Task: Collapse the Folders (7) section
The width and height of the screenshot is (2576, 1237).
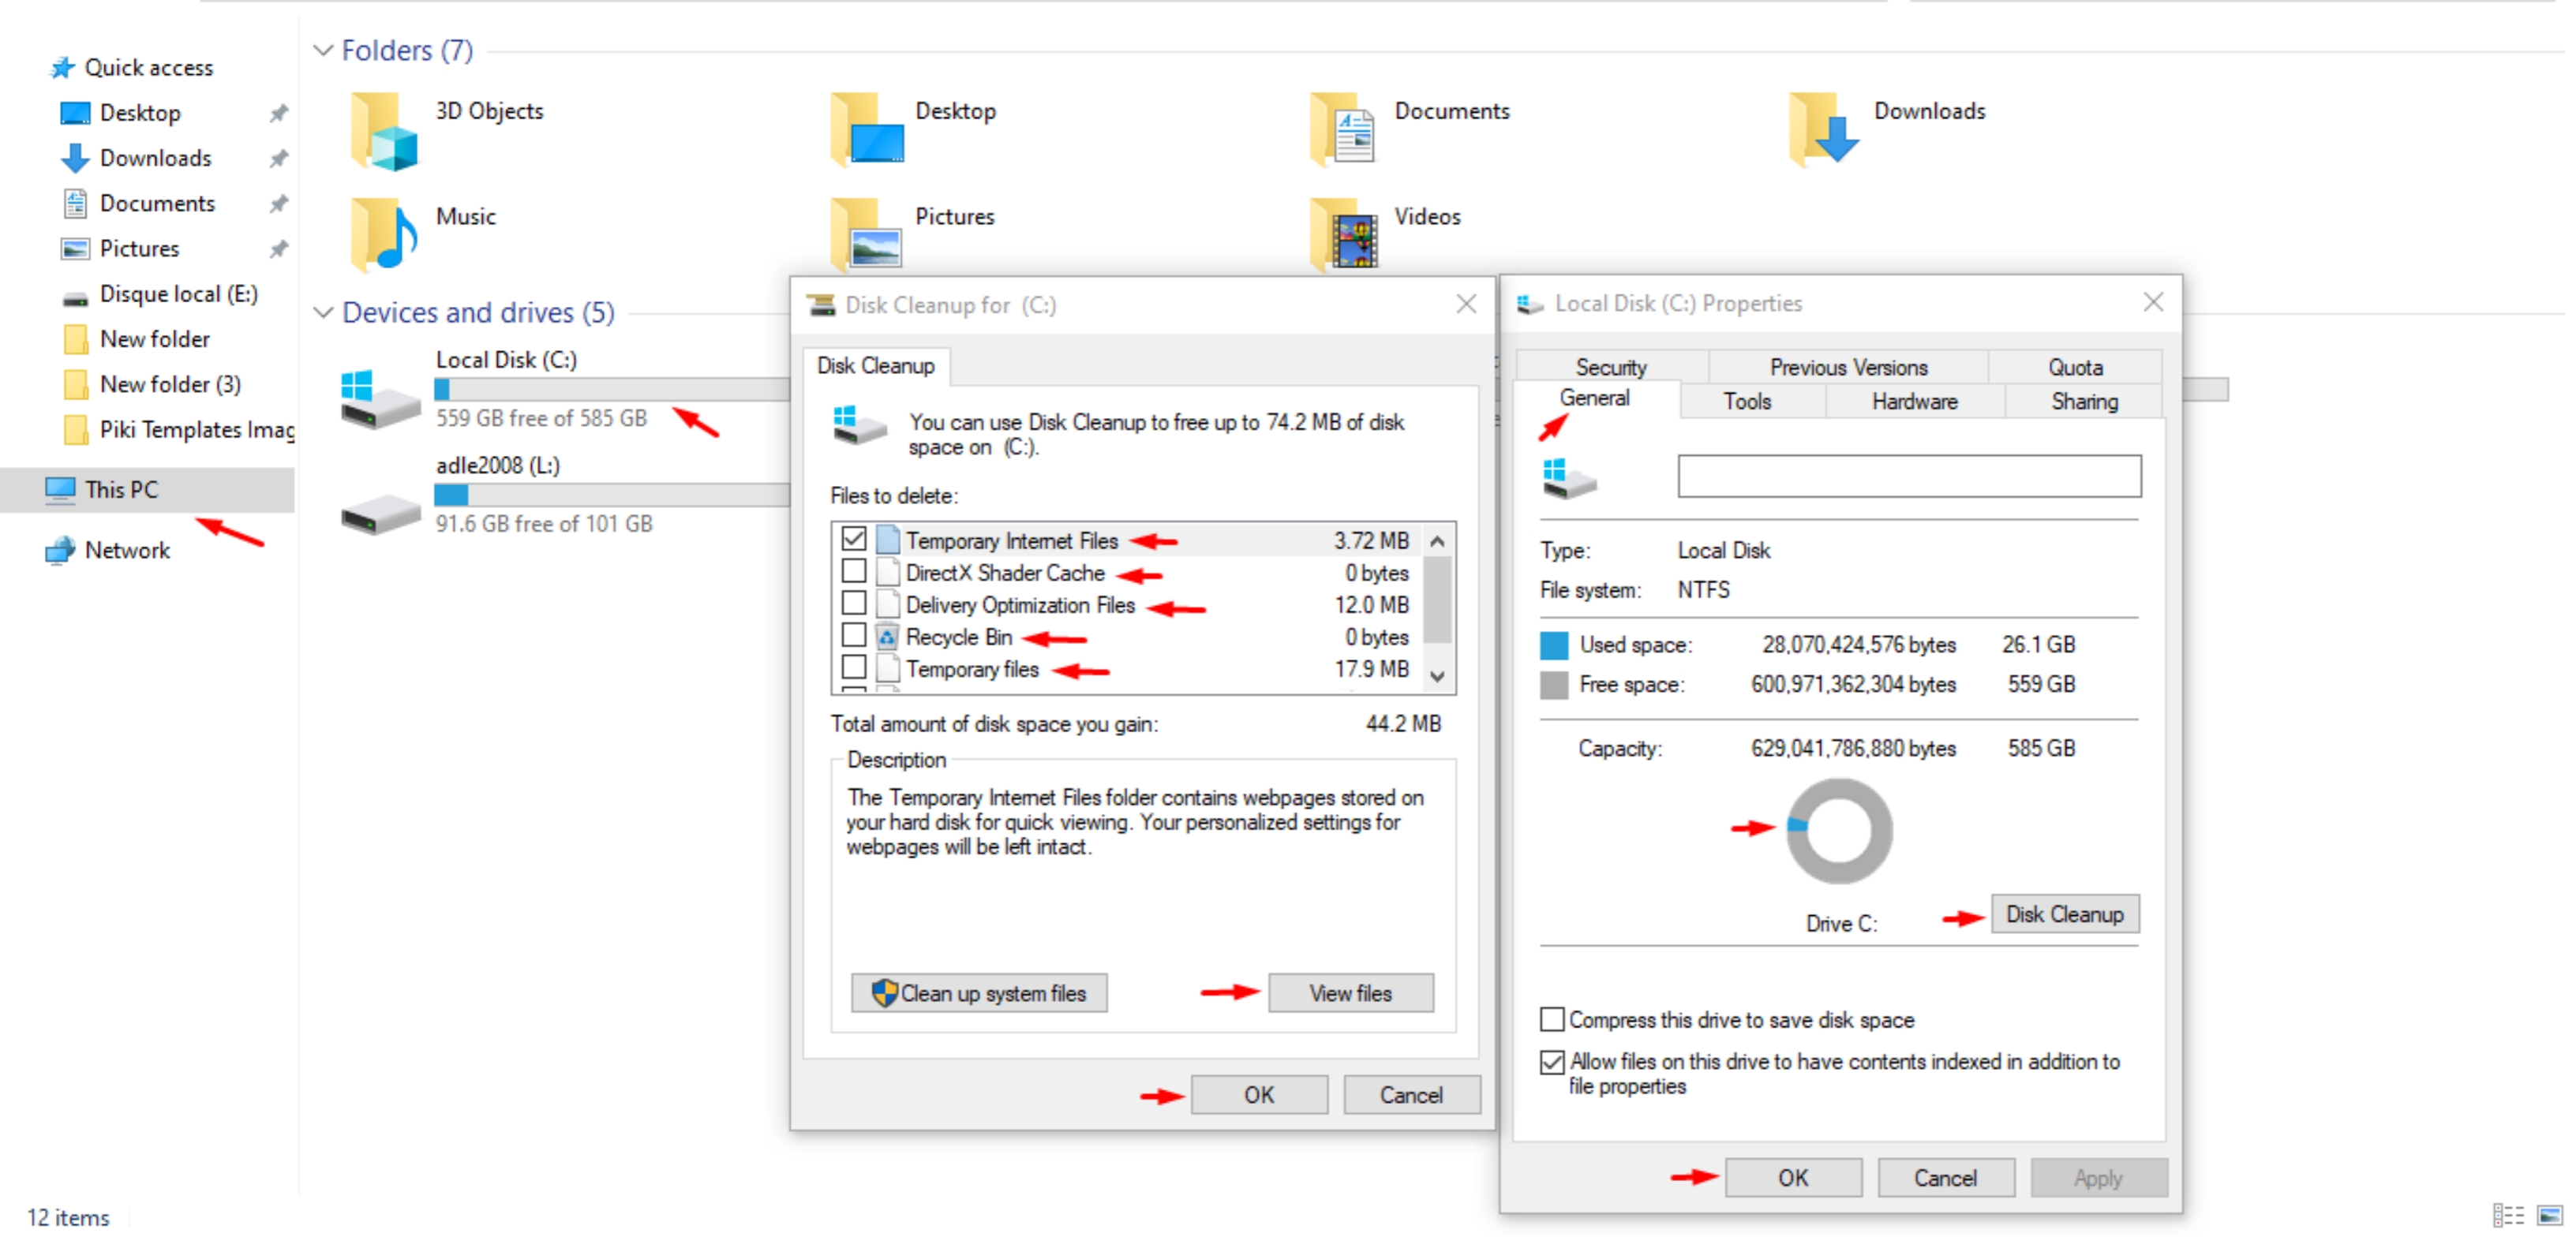Action: (323, 50)
